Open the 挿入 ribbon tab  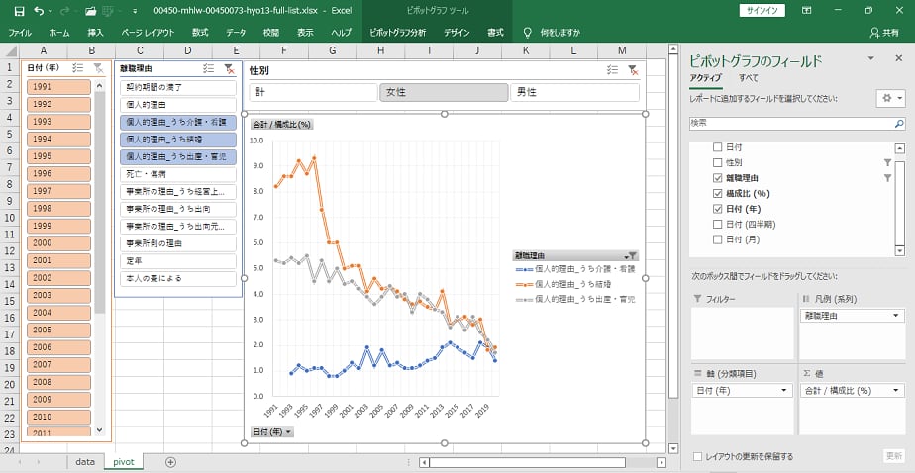pyautogui.click(x=95, y=33)
